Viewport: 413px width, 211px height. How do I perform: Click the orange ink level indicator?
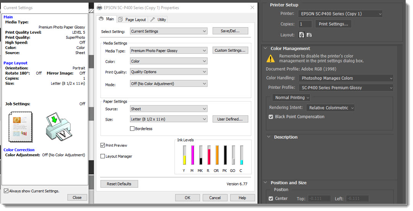(217, 155)
